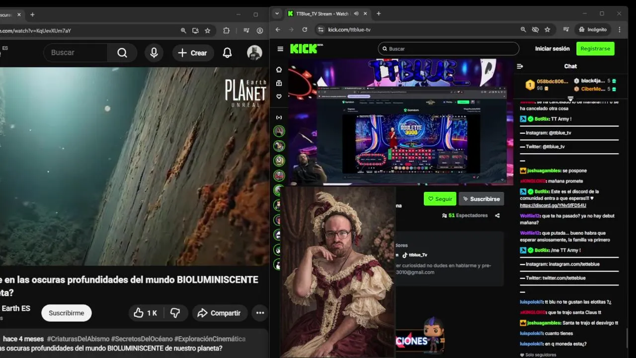
Task: Focus the Kick Buscar search field
Action: coord(449,49)
